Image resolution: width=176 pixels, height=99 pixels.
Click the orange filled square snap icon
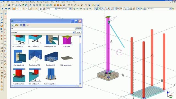[14, 9]
